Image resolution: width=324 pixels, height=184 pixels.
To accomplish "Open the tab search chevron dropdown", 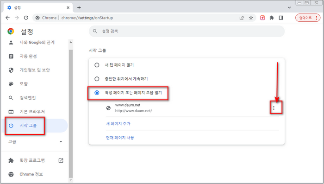I will pos(289,8).
